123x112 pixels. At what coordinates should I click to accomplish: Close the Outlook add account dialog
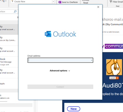coord(98,7)
